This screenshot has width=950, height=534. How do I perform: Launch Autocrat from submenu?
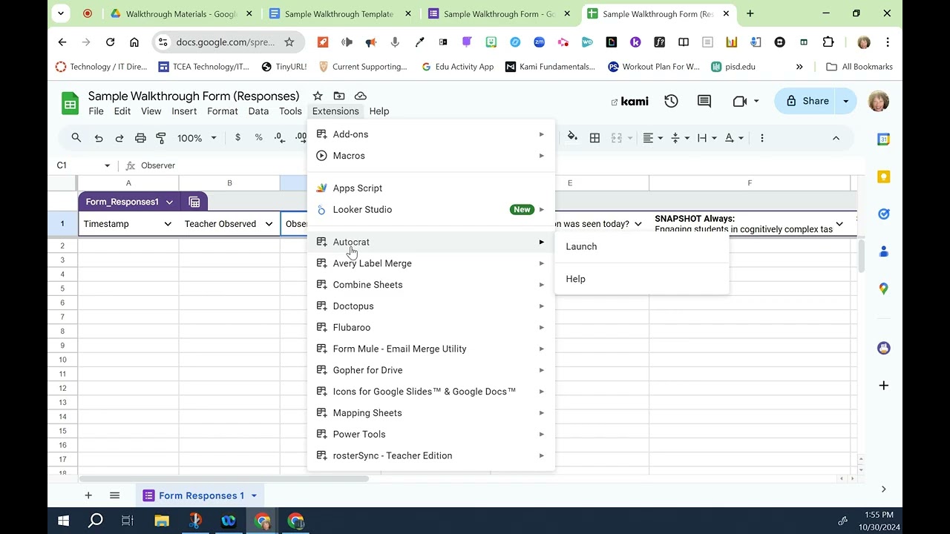point(642,246)
